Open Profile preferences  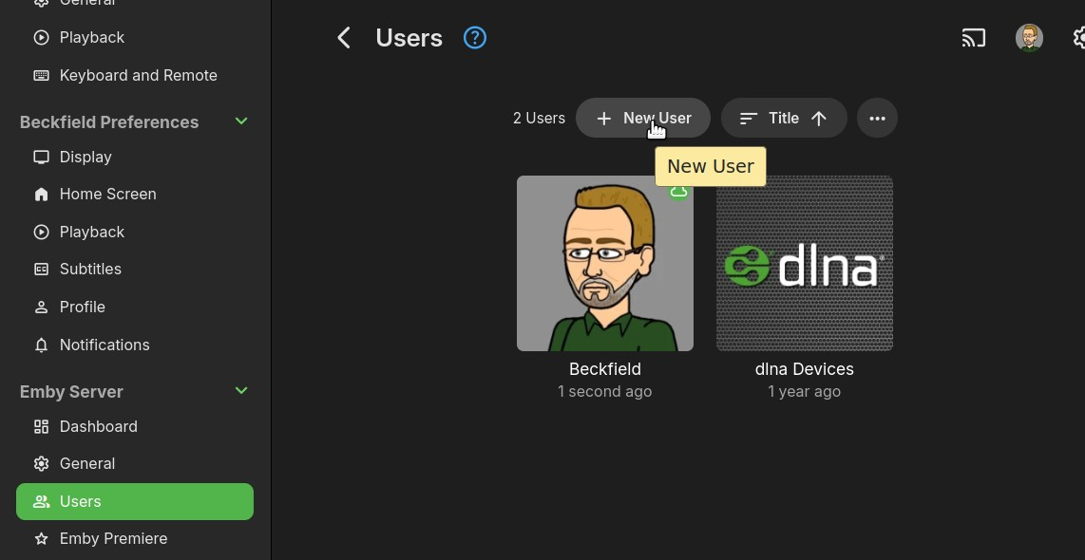tap(135, 307)
